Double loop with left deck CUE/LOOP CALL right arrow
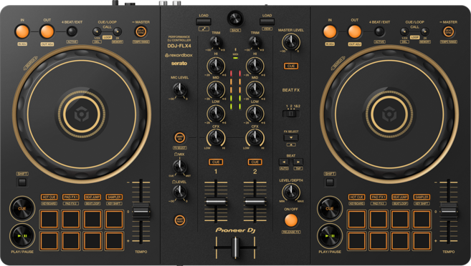The image size is (471, 266). [x=118, y=31]
